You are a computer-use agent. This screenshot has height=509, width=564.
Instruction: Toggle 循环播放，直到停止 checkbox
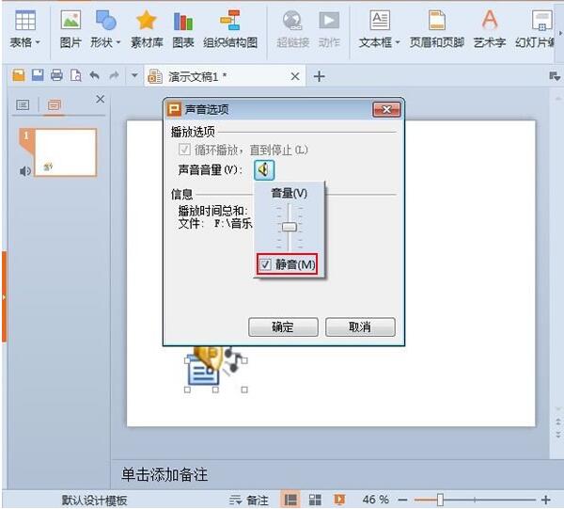pyautogui.click(x=184, y=150)
